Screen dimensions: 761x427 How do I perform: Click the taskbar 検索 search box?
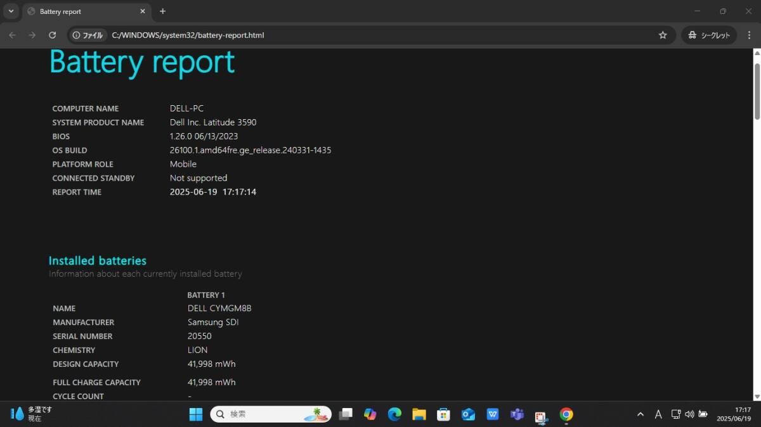tap(271, 414)
